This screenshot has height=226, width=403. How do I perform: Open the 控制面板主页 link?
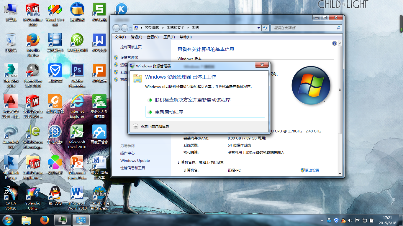point(131,47)
